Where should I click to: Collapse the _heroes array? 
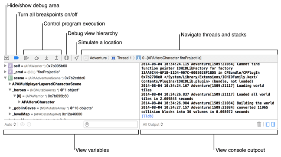pos(10,90)
